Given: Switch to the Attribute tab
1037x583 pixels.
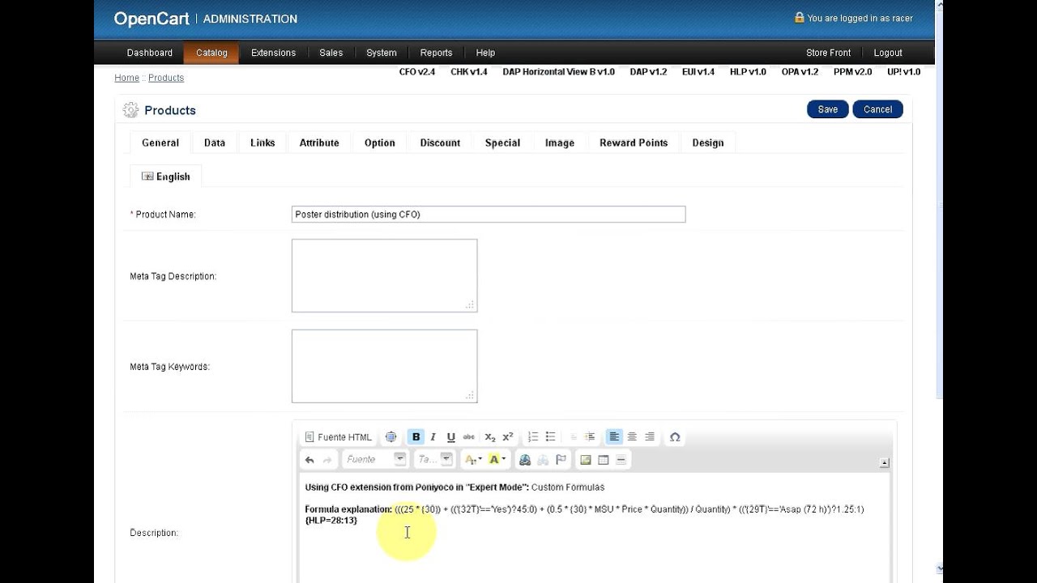Looking at the screenshot, I should click(x=319, y=143).
